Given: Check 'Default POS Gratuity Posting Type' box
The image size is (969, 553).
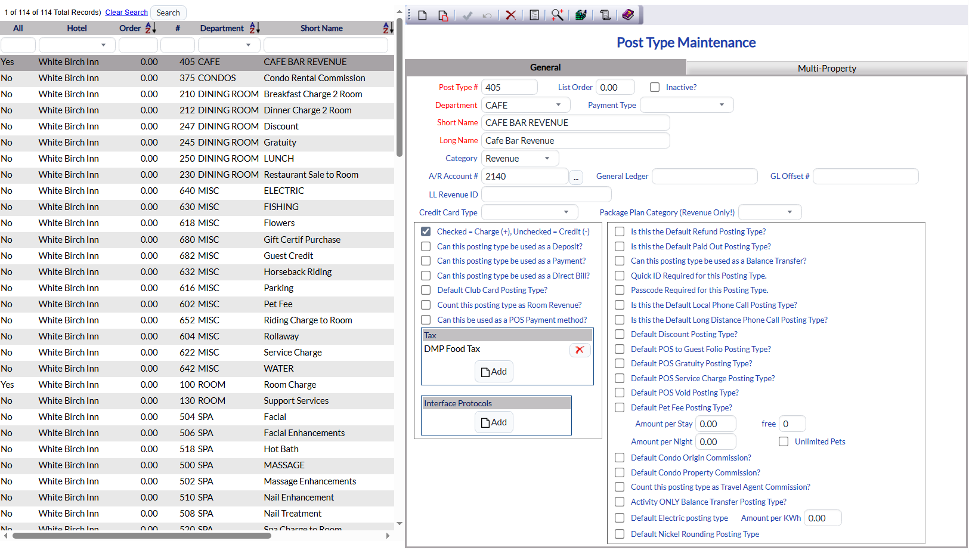Looking at the screenshot, I should tap(620, 363).
